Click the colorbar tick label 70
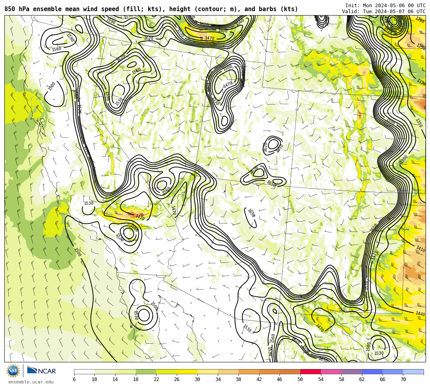Screen dimensions: 430x387 (403, 379)
